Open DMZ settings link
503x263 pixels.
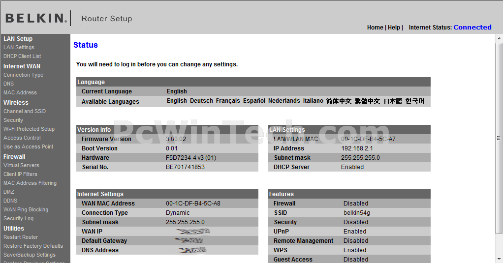[9, 192]
